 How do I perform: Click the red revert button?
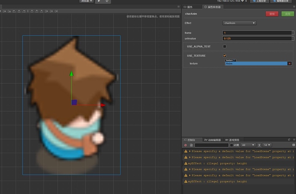click(272, 14)
